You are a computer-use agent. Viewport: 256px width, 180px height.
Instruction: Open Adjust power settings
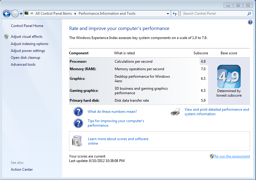point(28,51)
